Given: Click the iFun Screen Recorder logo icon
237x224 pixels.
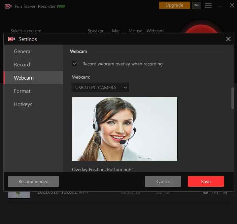Looking at the screenshot, I should 8,6.
